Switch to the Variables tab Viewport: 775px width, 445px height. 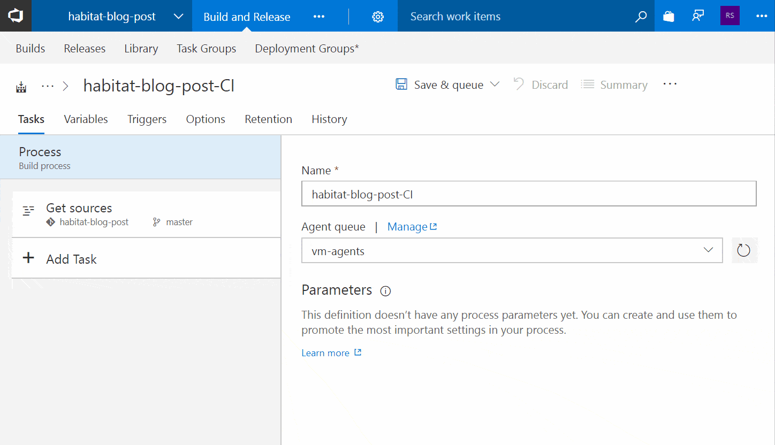pos(86,119)
